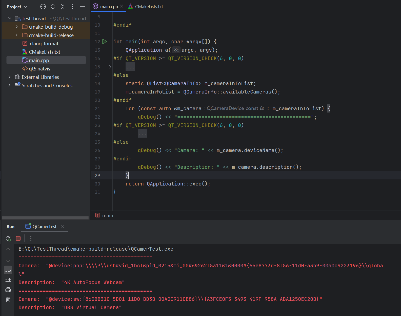Expand the cmake-build-debug folder
Screen dimensions: 401x316
pos(17,27)
